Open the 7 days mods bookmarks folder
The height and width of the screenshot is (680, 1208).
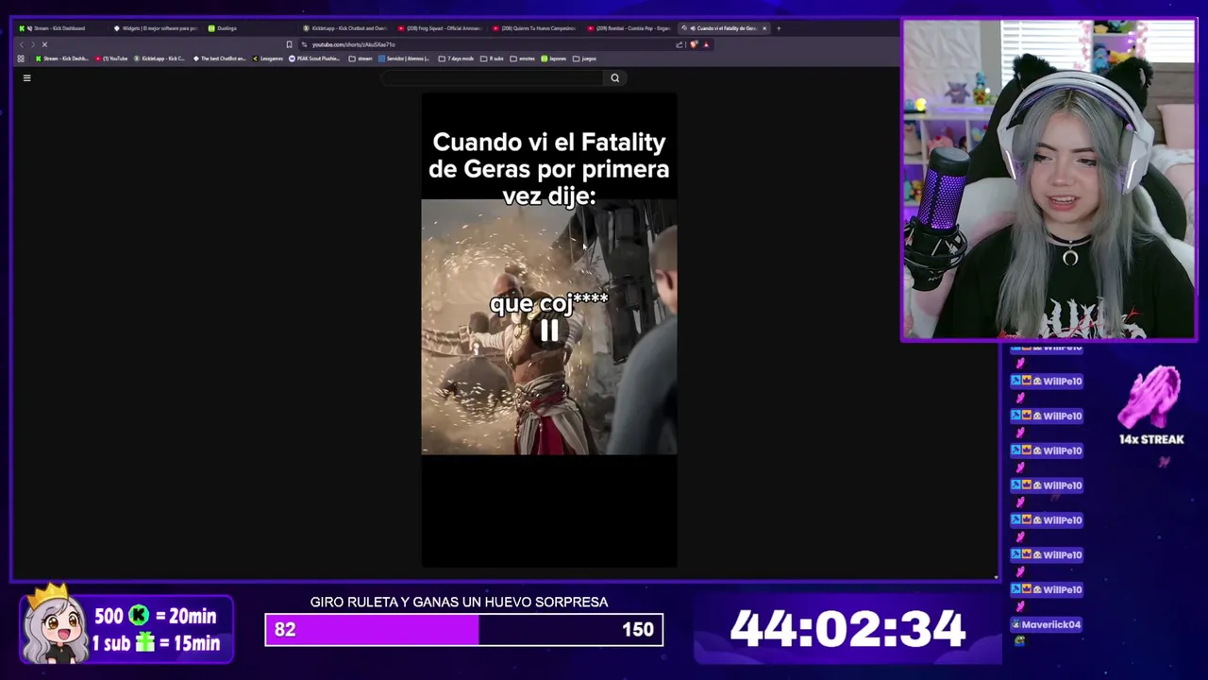pyautogui.click(x=456, y=59)
